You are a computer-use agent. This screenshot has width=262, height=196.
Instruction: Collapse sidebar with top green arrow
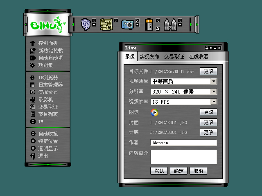click(48, 11)
